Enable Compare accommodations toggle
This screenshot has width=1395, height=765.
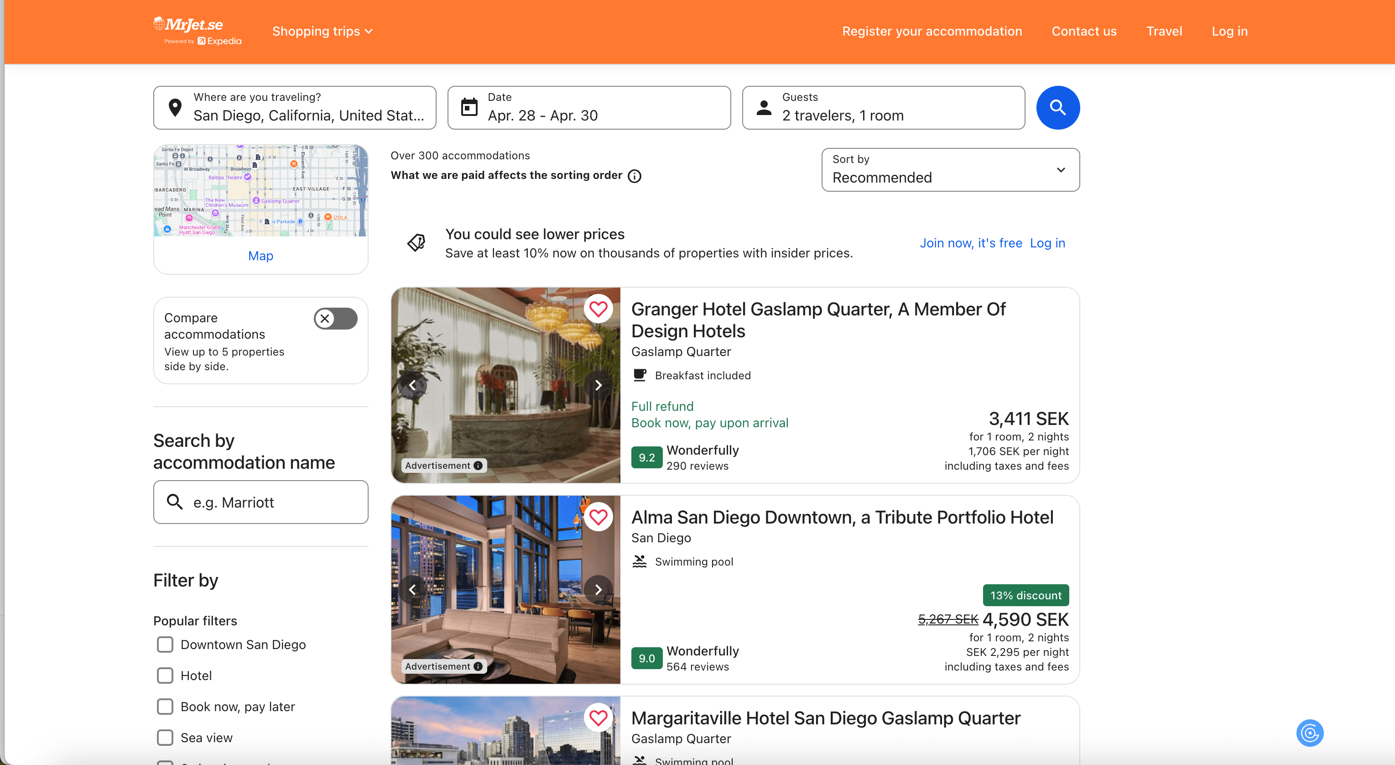pyautogui.click(x=335, y=319)
